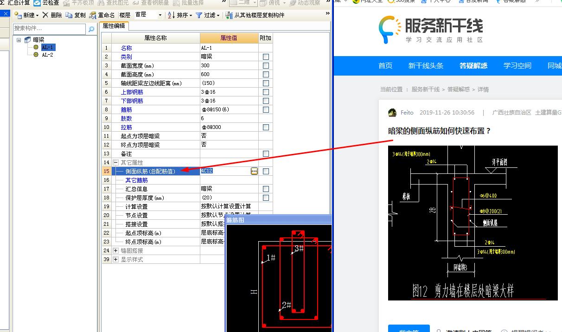
Task: Click 汇总计算 (summary calculate) in top toolbar
Action: click(15, 3)
